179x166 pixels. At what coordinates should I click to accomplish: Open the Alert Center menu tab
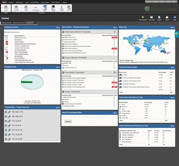tap(45, 2)
